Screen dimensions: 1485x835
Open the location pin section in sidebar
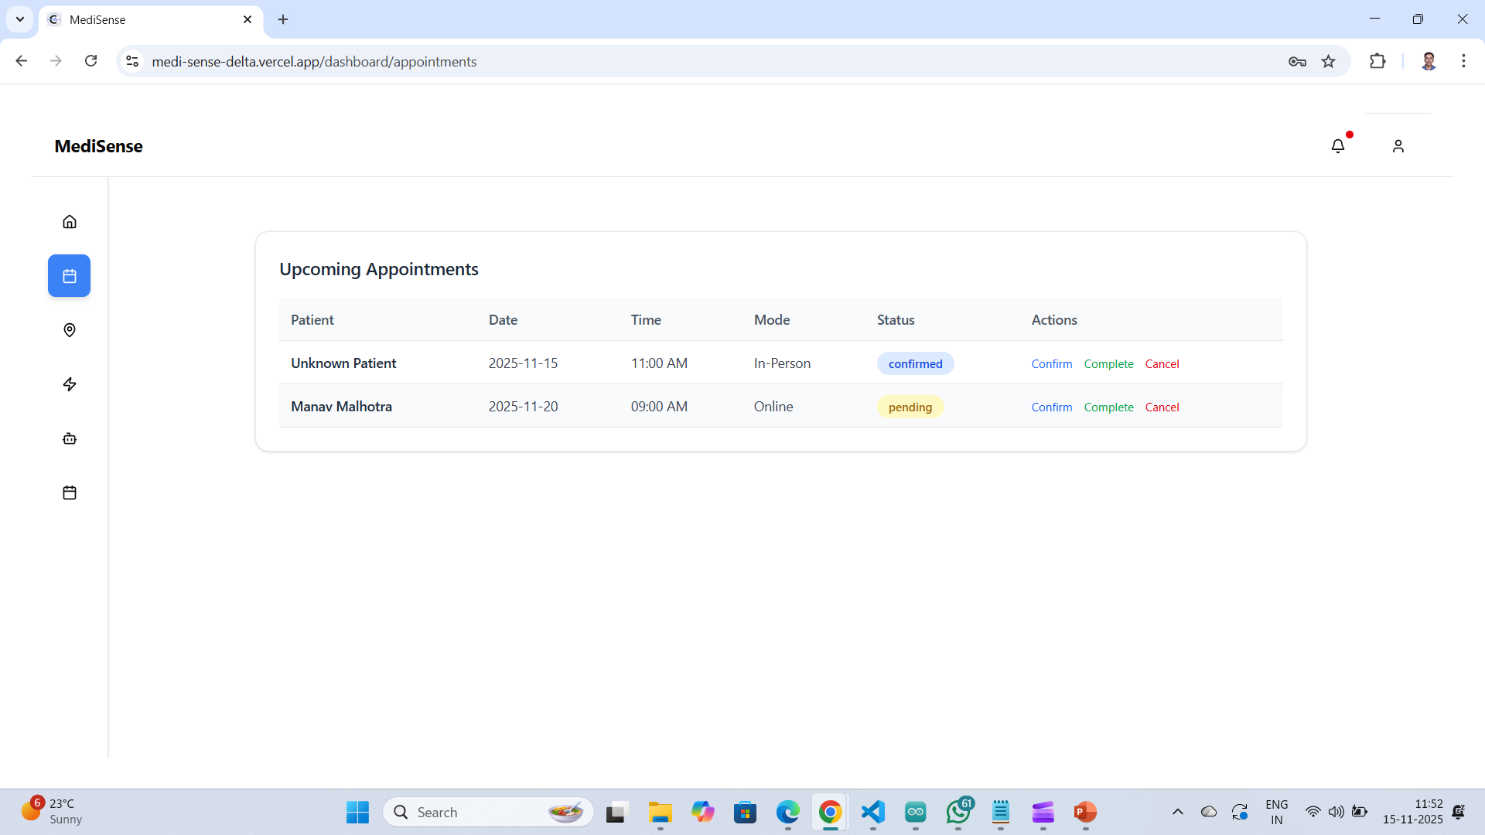(x=69, y=330)
